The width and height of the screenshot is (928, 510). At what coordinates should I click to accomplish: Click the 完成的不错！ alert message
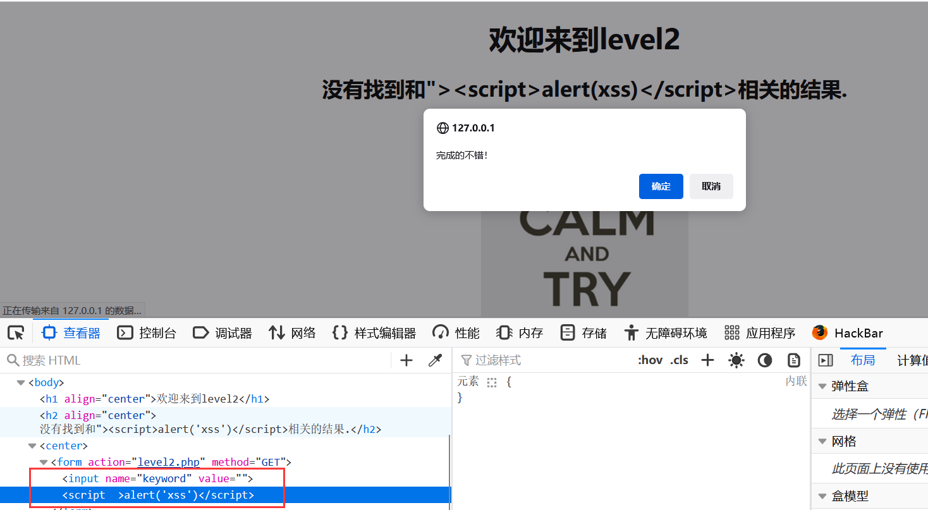pyautogui.click(x=462, y=155)
